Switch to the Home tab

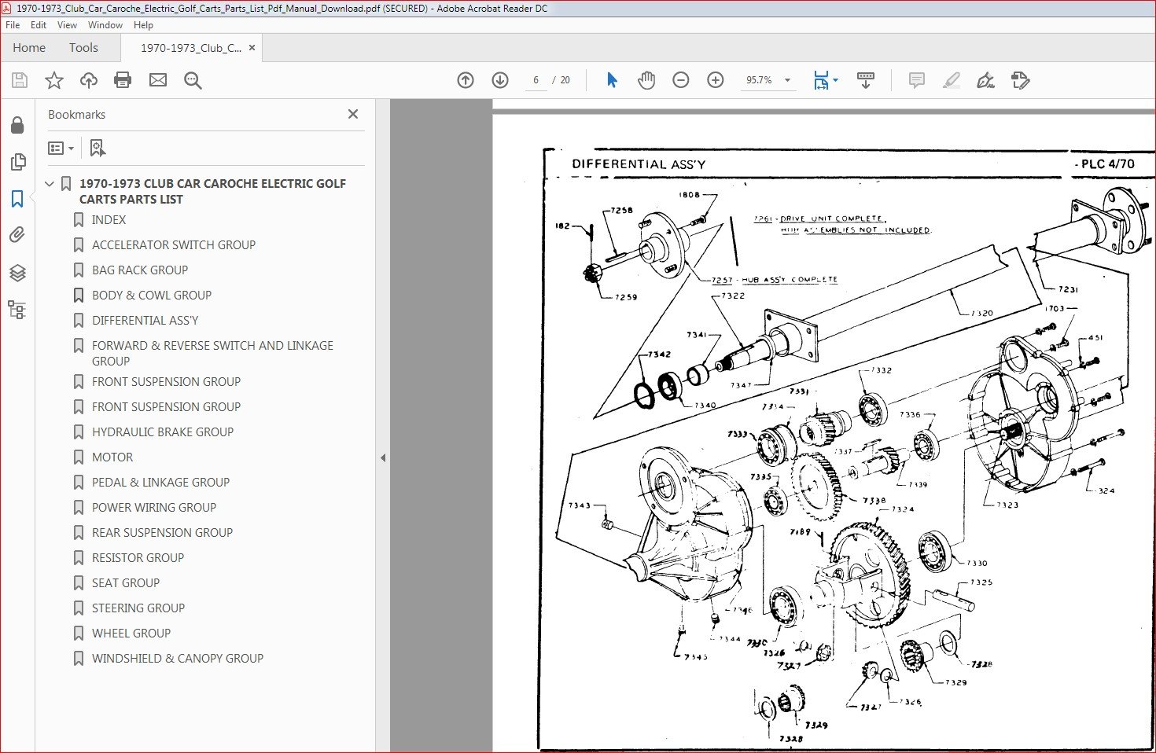[29, 48]
